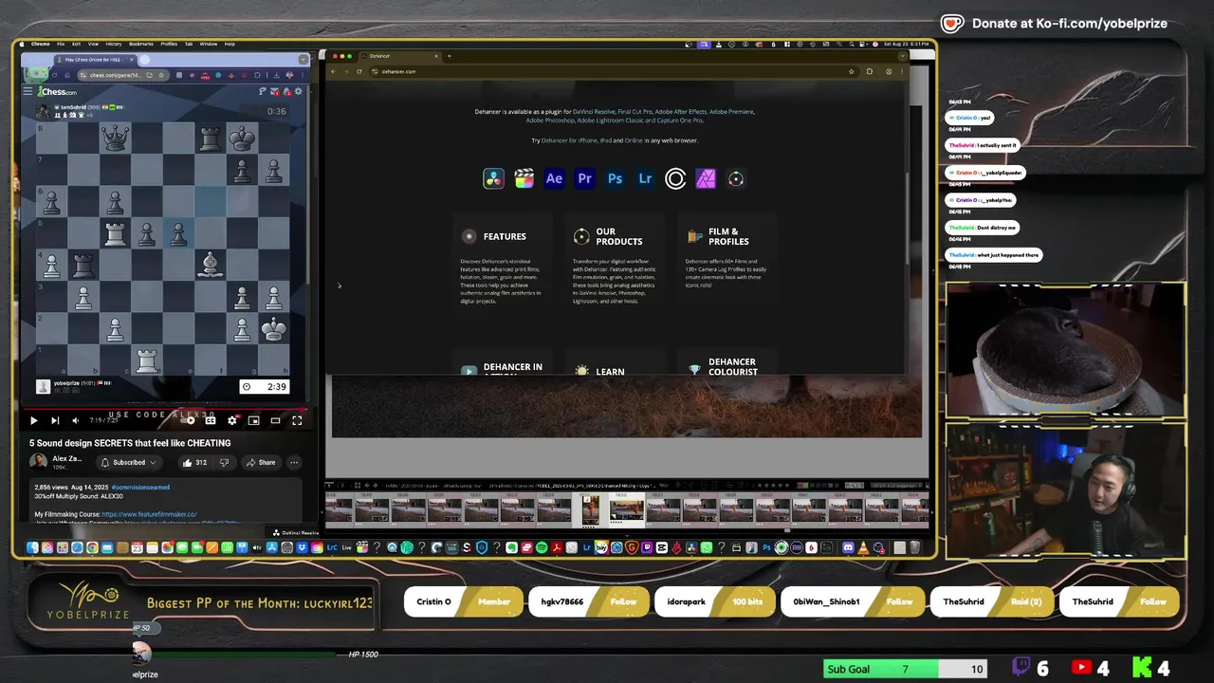Skip to next YouTube video

pos(55,420)
